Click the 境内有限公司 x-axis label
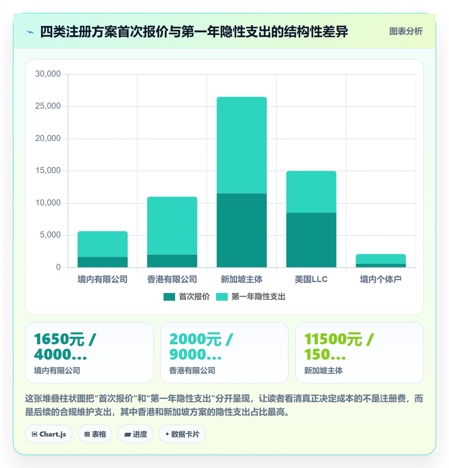449x468 pixels. (103, 280)
